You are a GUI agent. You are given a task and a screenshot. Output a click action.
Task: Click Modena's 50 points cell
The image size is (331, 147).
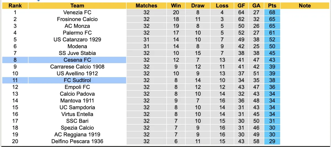pyautogui.click(x=272, y=46)
